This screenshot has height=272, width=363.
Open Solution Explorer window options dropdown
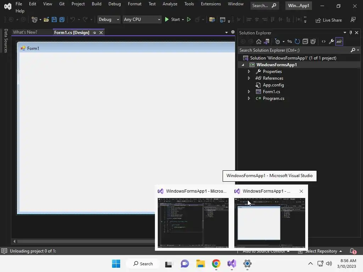[345, 33]
